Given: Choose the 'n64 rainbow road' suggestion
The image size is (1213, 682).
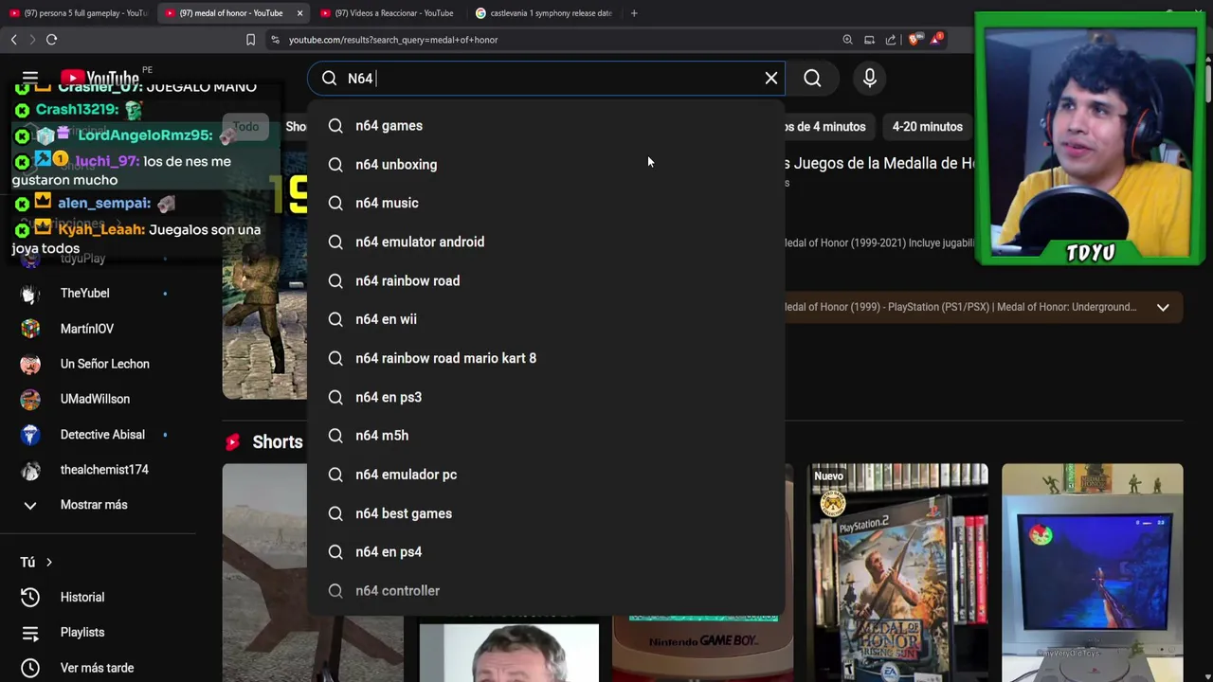Looking at the screenshot, I should click(x=546, y=280).
